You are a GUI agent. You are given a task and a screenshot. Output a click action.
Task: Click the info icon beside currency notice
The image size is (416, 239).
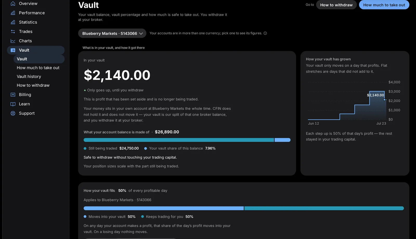point(265,33)
